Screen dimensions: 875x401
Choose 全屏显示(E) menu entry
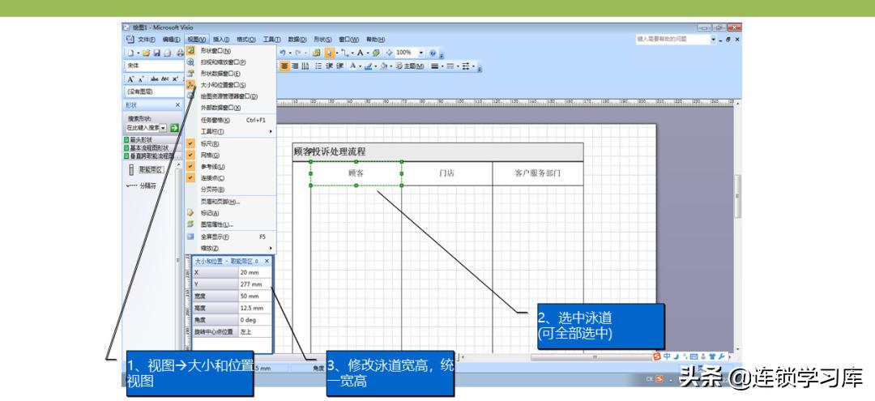tap(232, 237)
